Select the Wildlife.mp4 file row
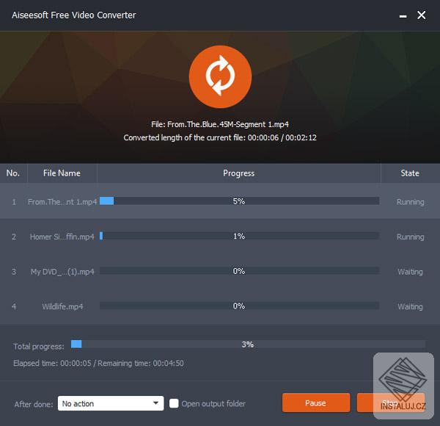 (220, 306)
